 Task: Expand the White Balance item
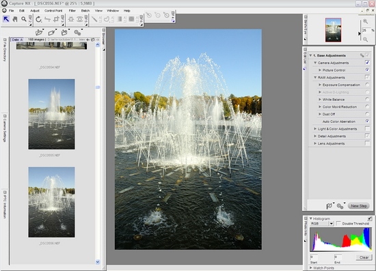pyautogui.click(x=320, y=100)
